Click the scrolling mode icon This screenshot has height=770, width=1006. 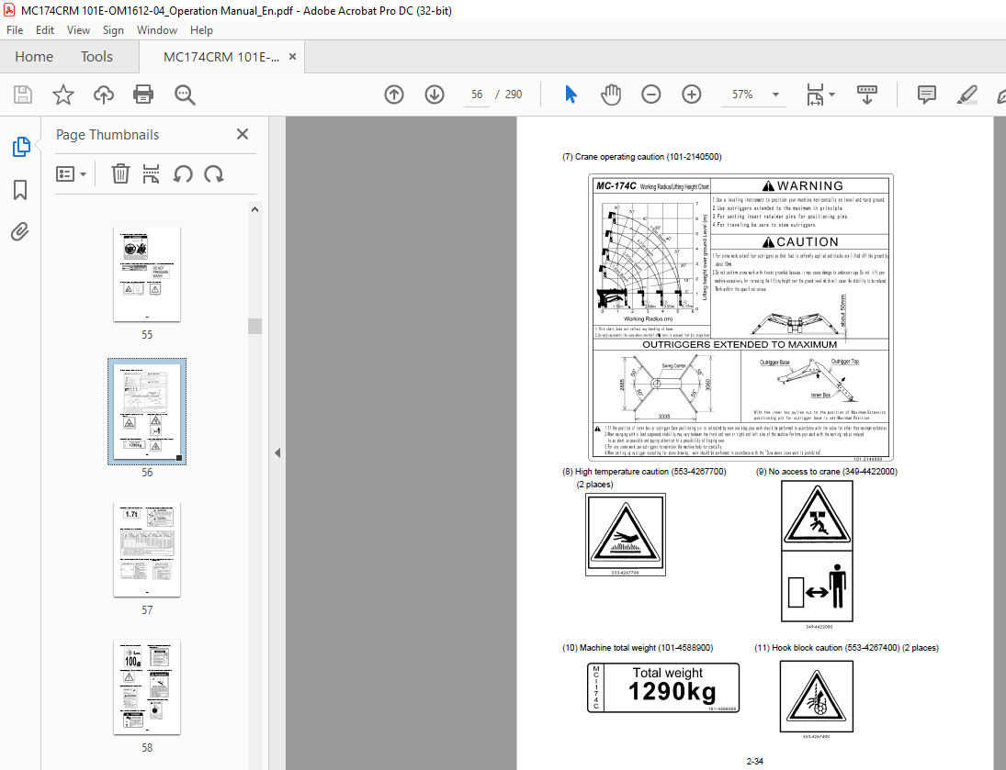(866, 95)
